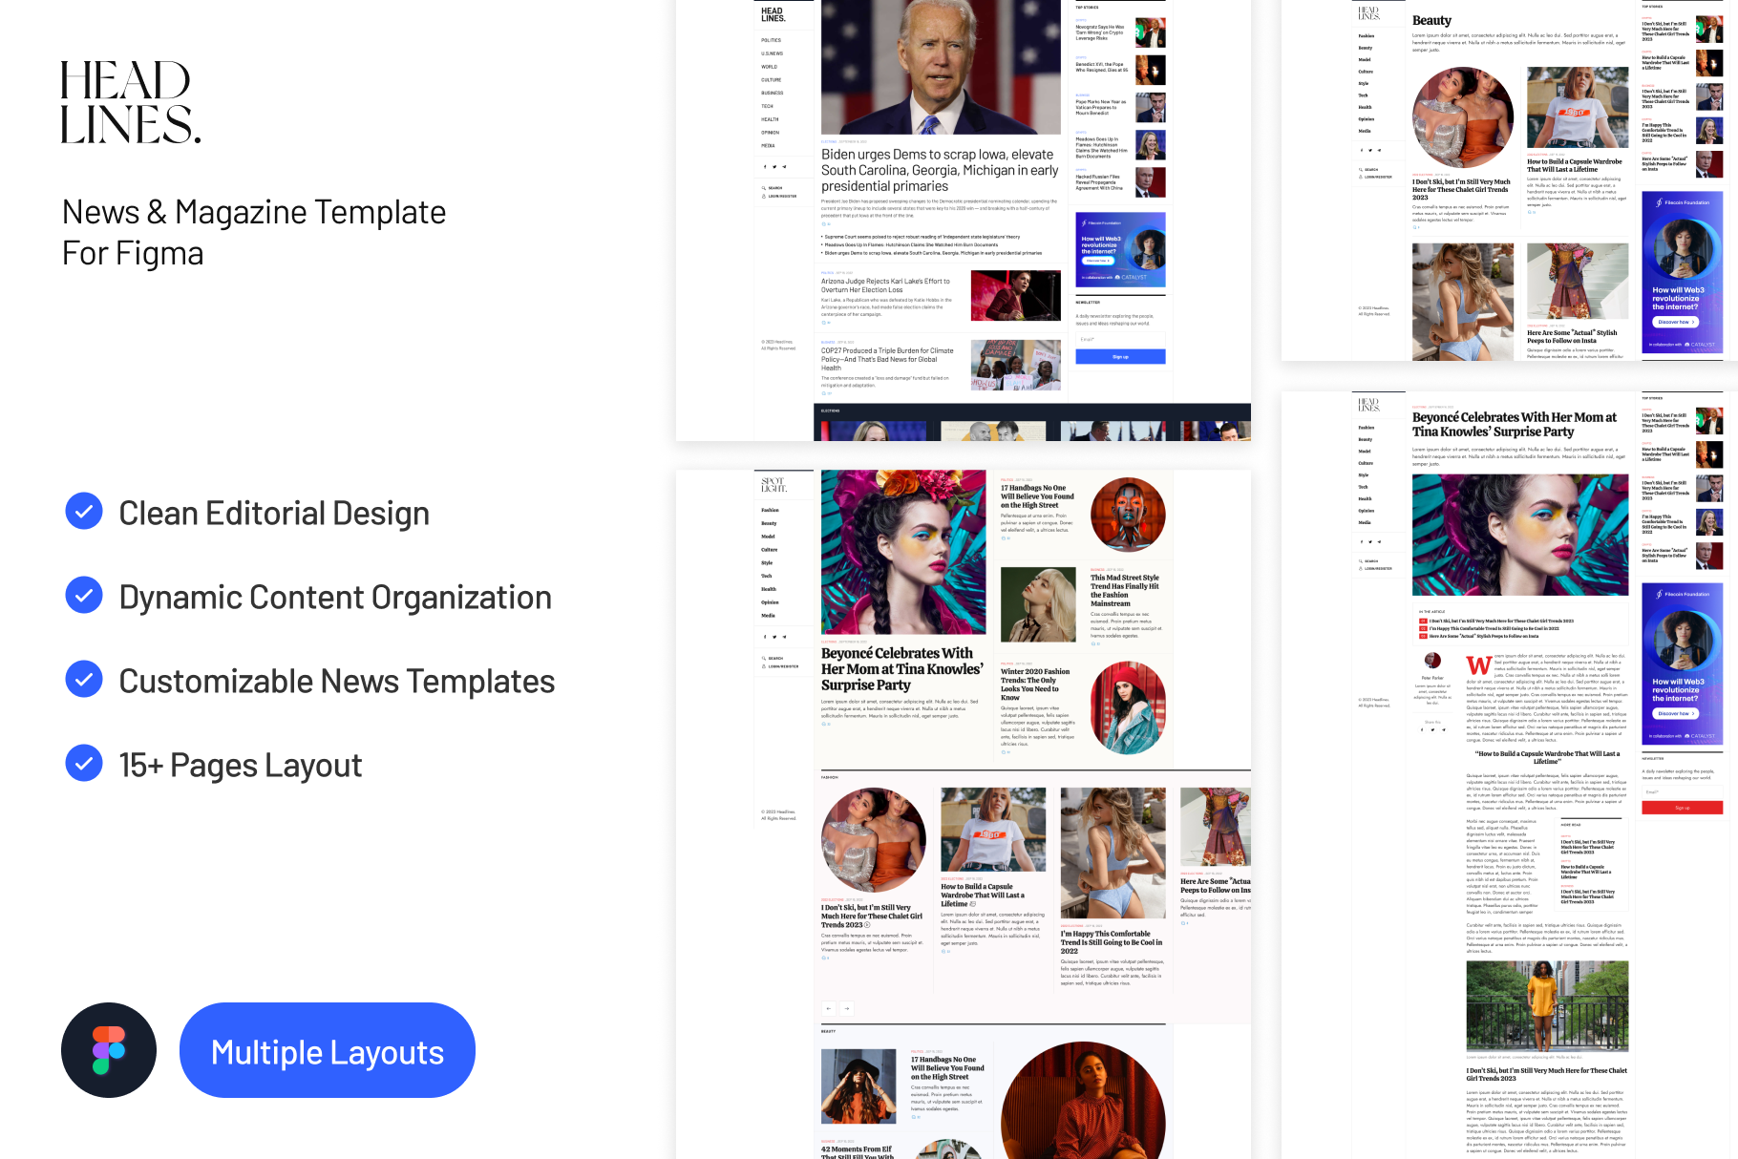1738x1159 pixels.
Task: Click Discover how in lower Web3 ad
Action: pyautogui.click(x=1676, y=713)
